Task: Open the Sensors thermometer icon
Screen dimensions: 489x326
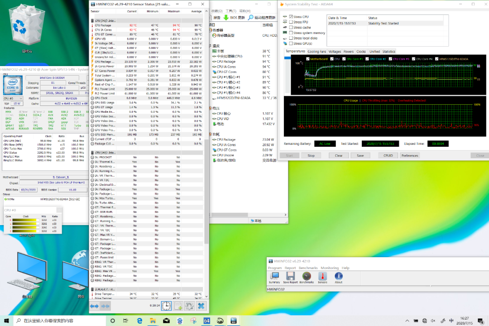Action: coord(323,277)
